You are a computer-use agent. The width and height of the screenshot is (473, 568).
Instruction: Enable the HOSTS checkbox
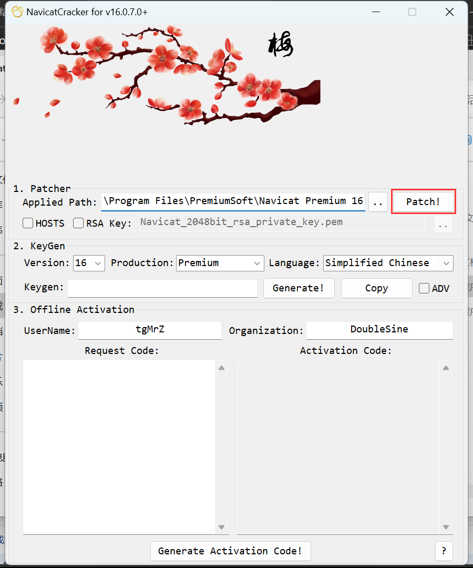28,224
